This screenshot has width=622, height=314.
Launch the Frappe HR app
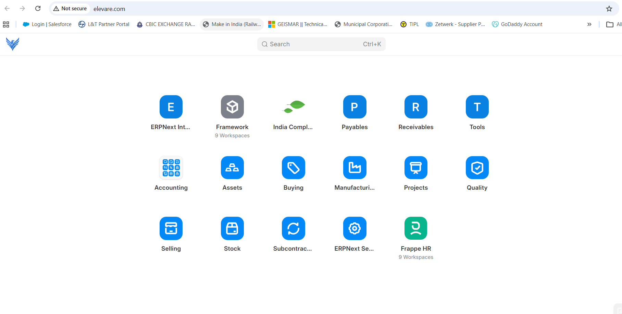click(x=416, y=228)
